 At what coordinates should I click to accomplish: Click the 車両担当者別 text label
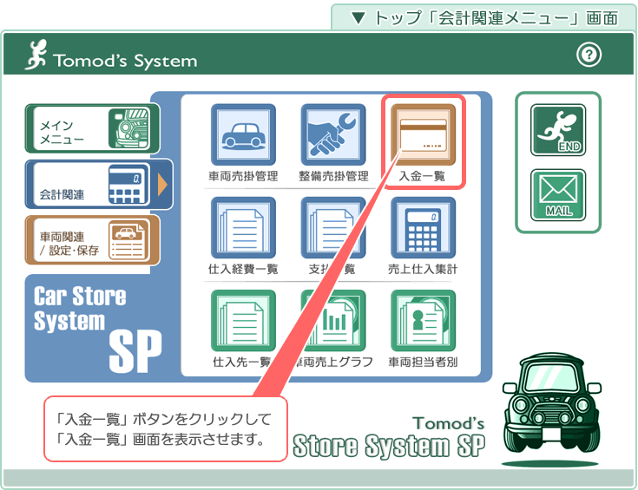pyautogui.click(x=424, y=362)
